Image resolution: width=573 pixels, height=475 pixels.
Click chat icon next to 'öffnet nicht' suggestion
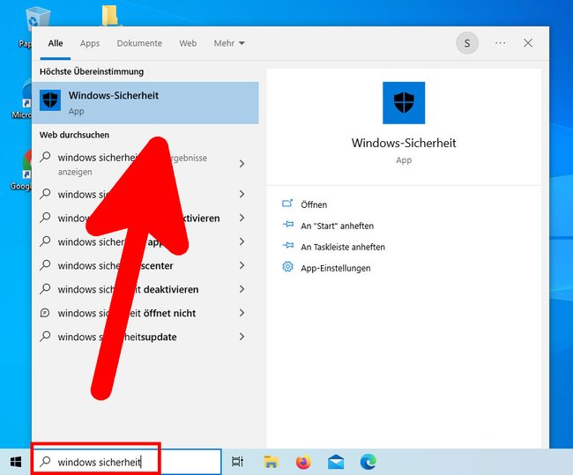[45, 313]
